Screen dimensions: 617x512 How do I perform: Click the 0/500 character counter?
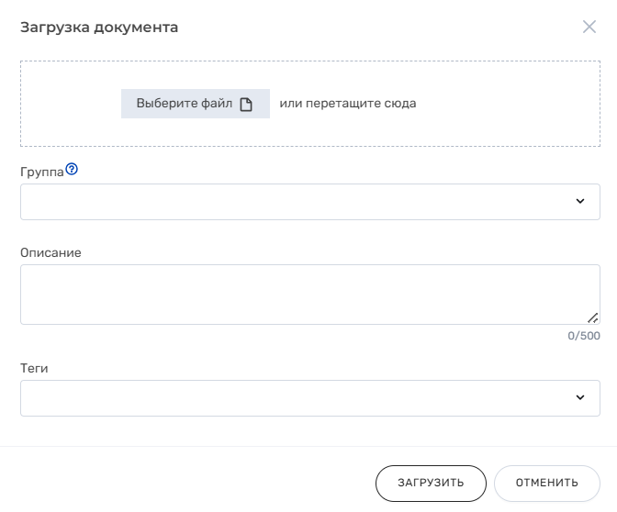point(584,336)
